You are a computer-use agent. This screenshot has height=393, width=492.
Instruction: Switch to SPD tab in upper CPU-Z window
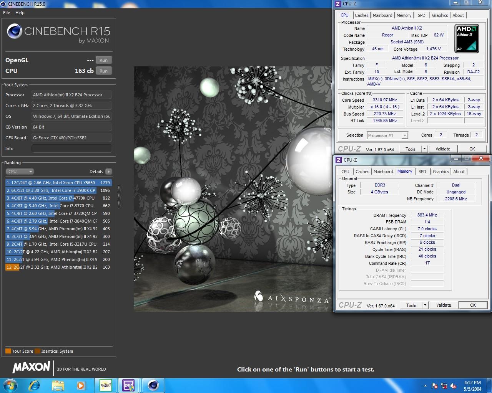pyautogui.click(x=422, y=15)
